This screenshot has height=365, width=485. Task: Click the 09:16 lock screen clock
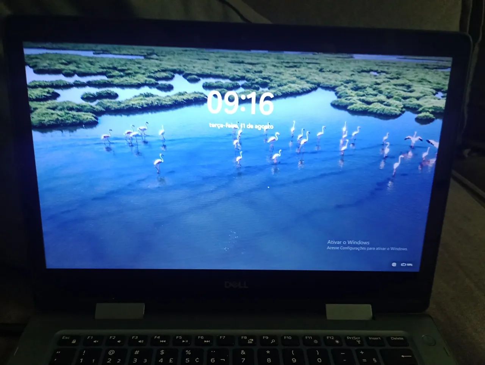coord(241,103)
